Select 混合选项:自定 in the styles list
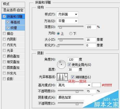Viewport: 120px width, 109px height. pos(13,10)
